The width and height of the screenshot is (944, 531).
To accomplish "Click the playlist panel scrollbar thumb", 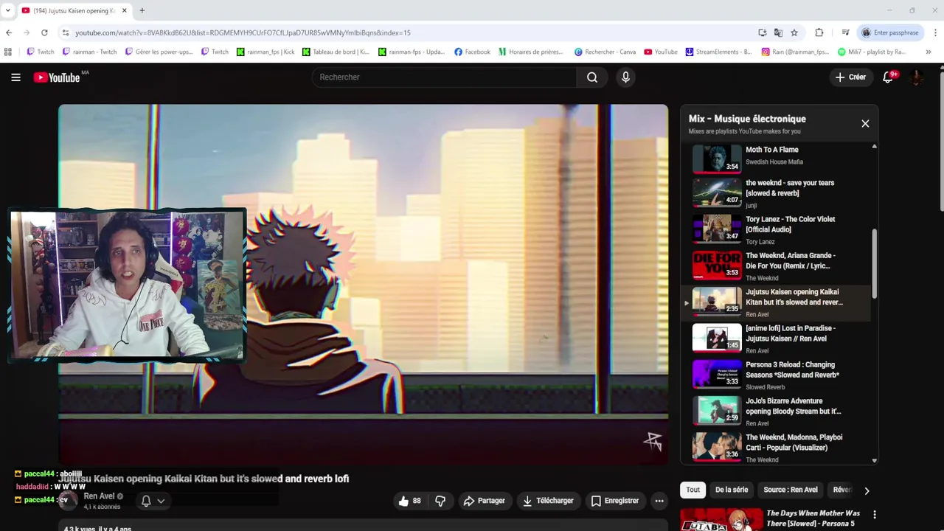I will (x=875, y=263).
